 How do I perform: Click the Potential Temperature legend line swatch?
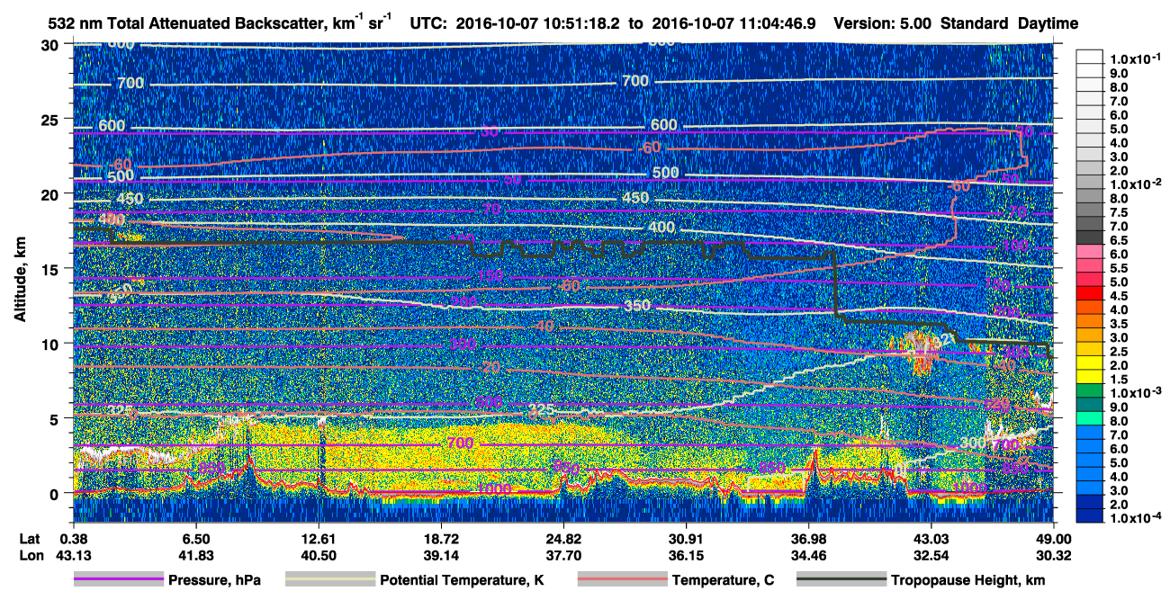pos(328,580)
